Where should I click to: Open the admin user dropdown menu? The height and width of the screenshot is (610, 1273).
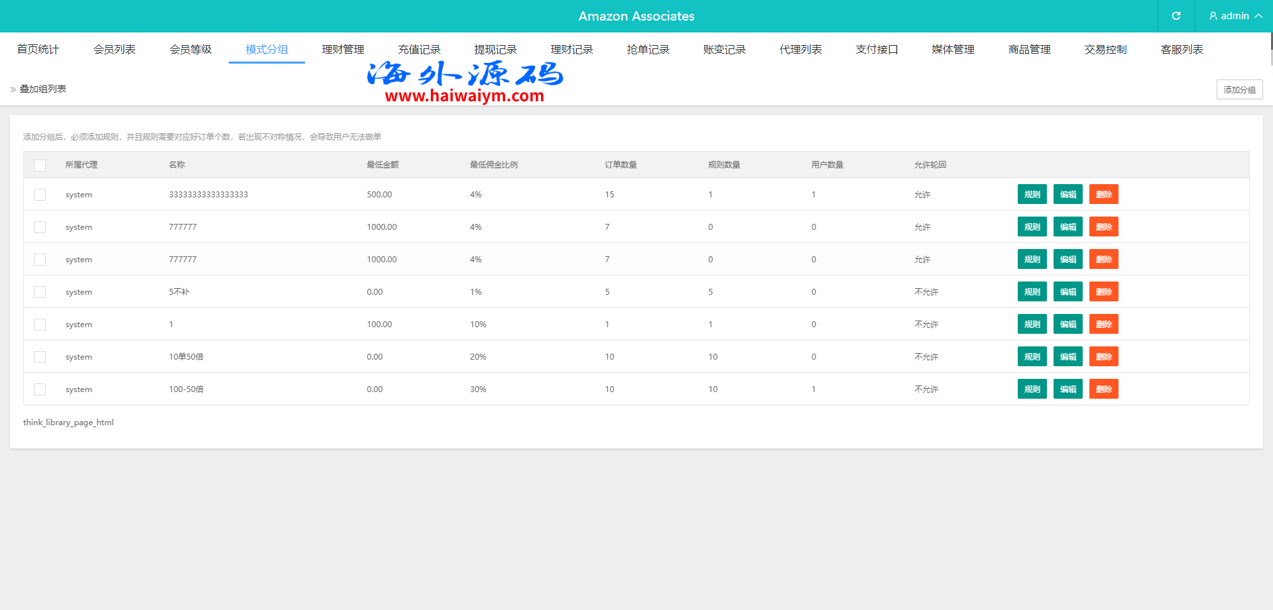(x=1235, y=16)
